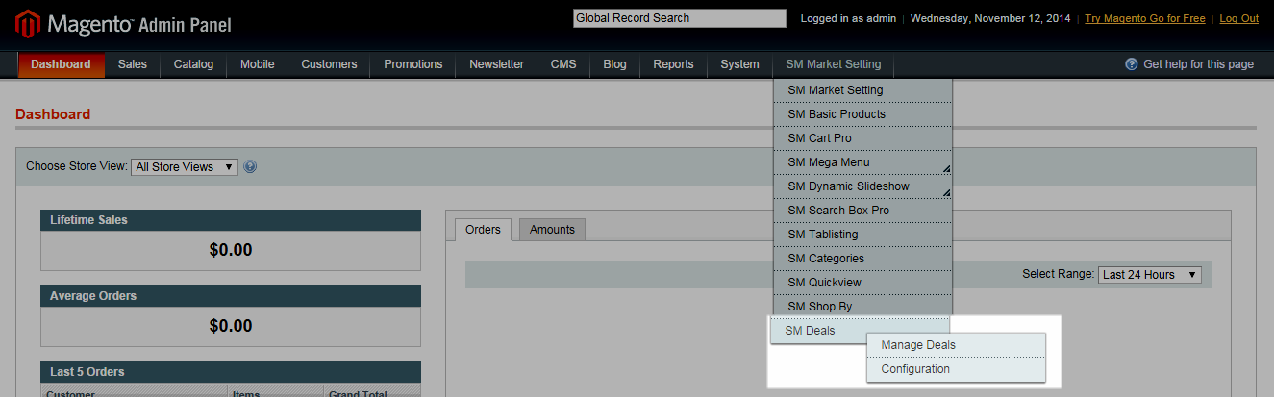Select SM Basic Products menu entry
The image size is (1274, 397).
[x=862, y=114]
